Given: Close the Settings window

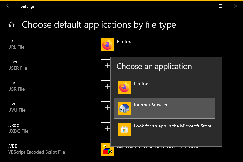Looking at the screenshot, I should point(235,6).
